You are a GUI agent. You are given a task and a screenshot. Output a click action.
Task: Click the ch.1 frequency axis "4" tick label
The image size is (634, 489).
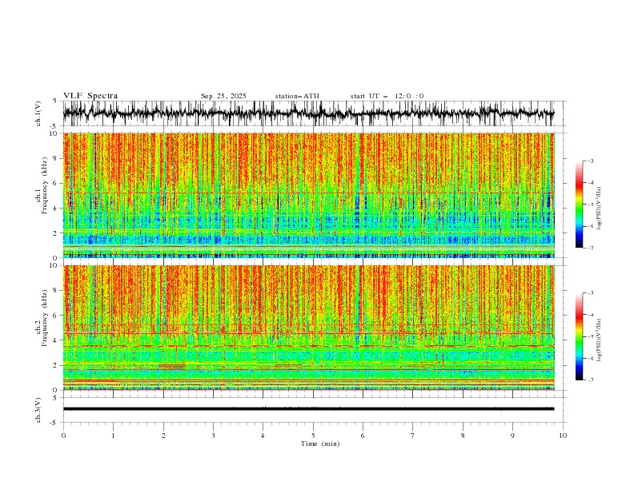click(57, 209)
